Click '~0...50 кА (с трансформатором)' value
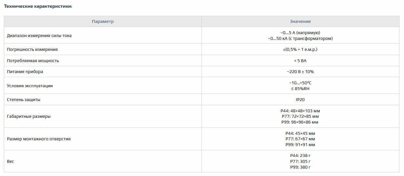This screenshot has width=404, height=176. [300, 39]
